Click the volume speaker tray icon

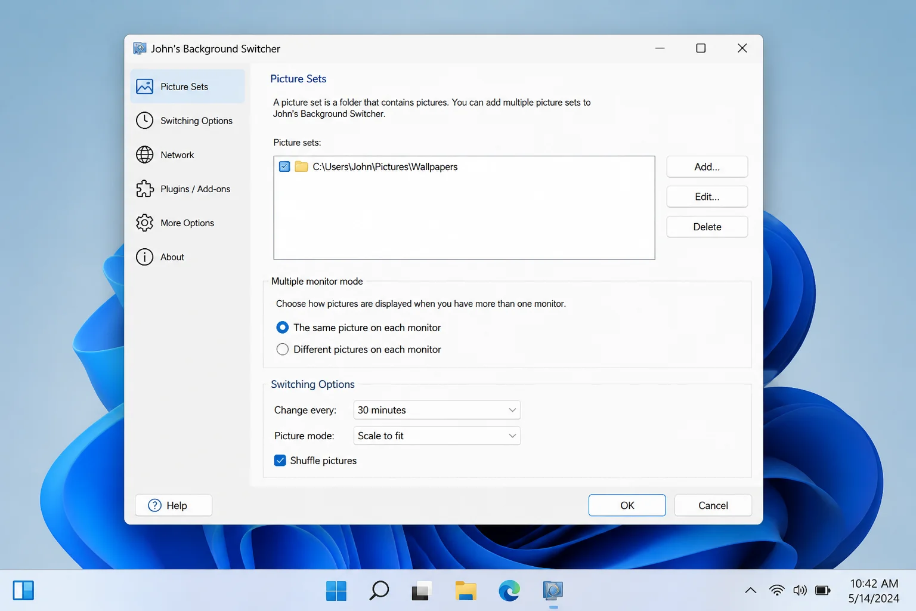800,591
